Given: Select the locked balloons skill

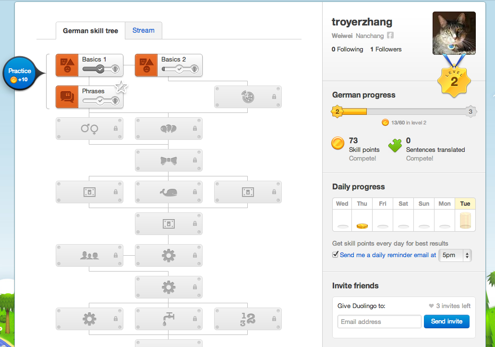Looking at the screenshot, I should coord(169,129).
